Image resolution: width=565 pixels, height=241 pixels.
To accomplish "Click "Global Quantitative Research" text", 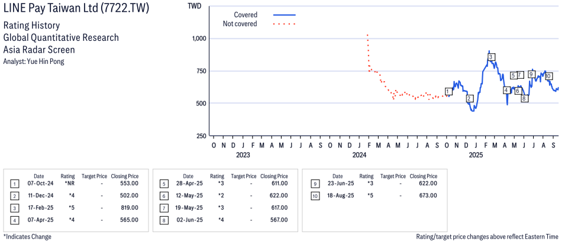I will tap(61, 37).
